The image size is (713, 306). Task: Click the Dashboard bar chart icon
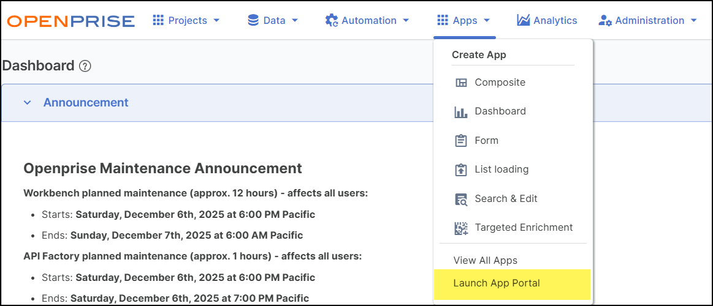tap(461, 111)
